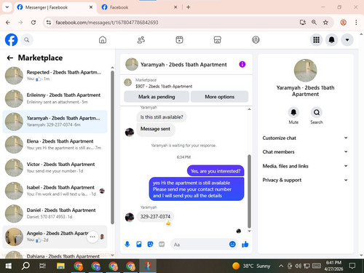Bookmark this page star icon
Screen dimensions: 364x273
(325, 23)
